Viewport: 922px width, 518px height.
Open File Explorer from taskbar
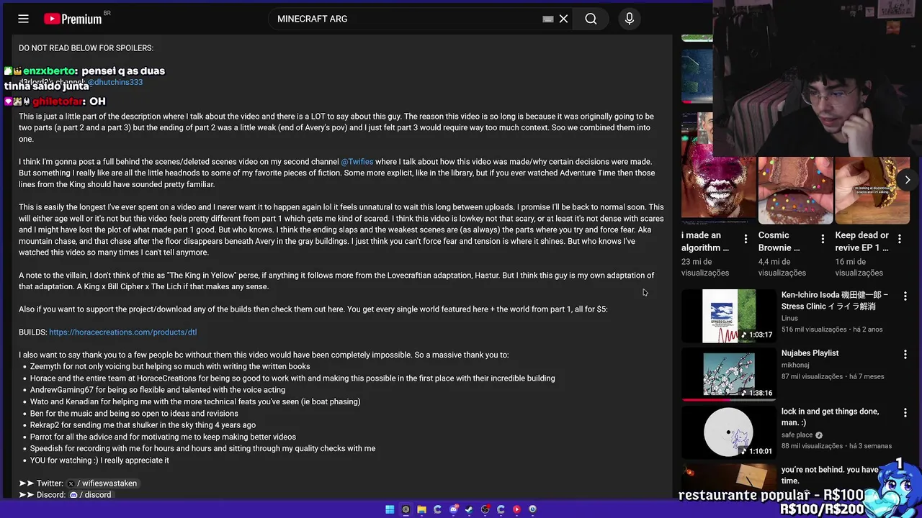point(421,509)
